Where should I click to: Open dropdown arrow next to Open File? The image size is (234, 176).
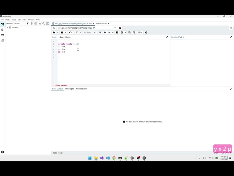(x=58, y=33)
